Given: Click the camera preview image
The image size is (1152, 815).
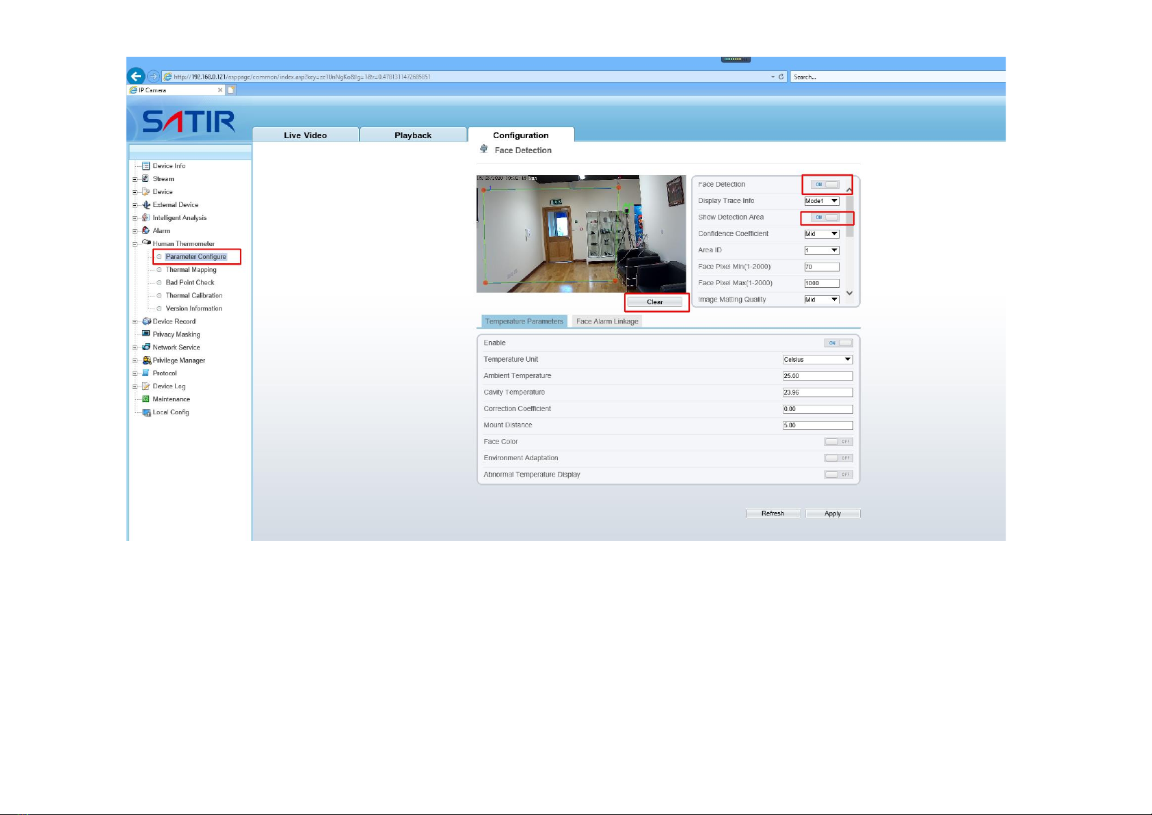Looking at the screenshot, I should pyautogui.click(x=581, y=234).
